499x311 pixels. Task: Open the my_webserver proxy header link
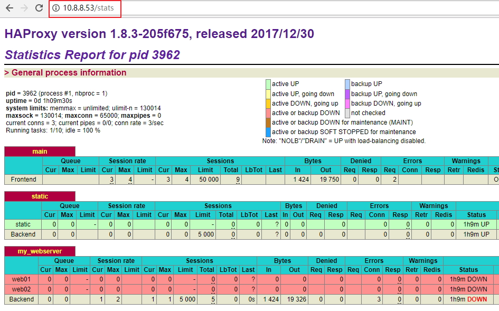coord(40,251)
